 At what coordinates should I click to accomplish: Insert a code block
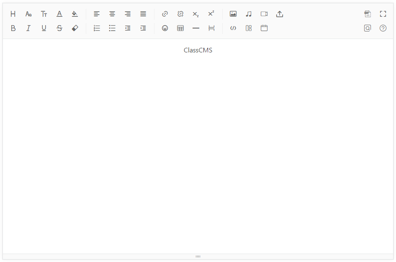tap(233, 28)
